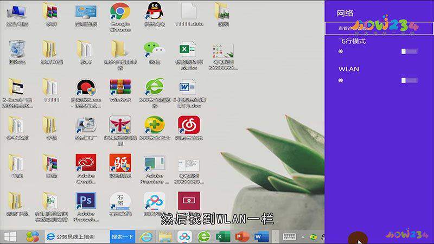Select the QQ screenshot thumbnail with plant image
The height and width of the screenshot is (244, 434).
click(x=223, y=51)
